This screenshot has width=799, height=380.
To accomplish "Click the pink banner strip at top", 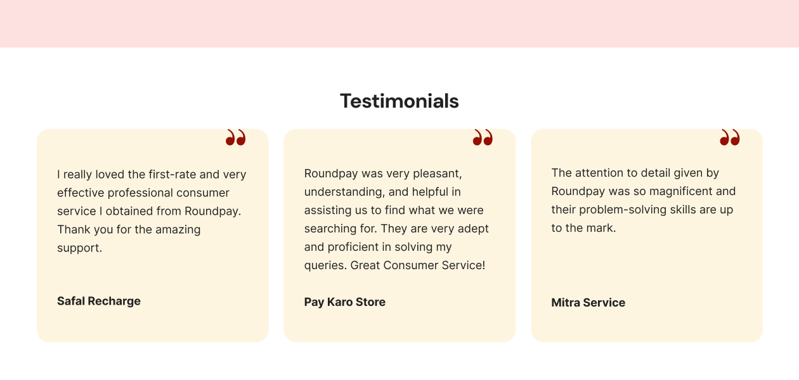I will pos(399,23).
